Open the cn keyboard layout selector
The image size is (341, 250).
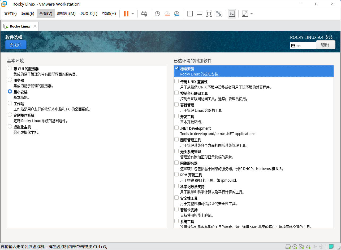(x=303, y=46)
